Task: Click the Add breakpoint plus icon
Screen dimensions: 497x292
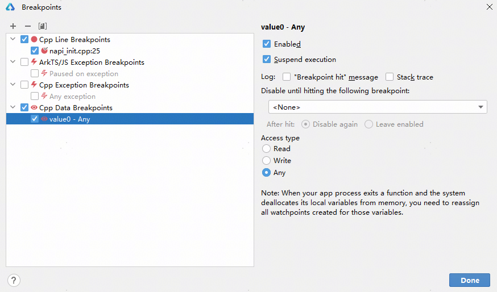Action: [x=13, y=26]
